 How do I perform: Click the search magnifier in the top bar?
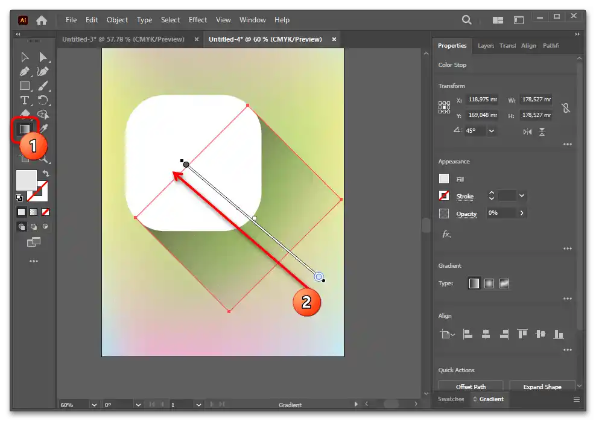467,20
